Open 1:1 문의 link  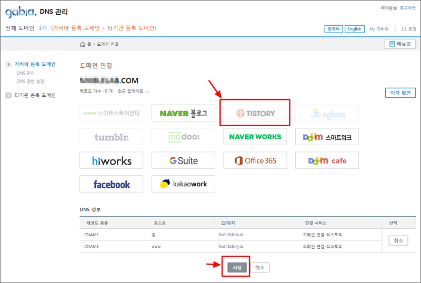pyautogui.click(x=408, y=29)
